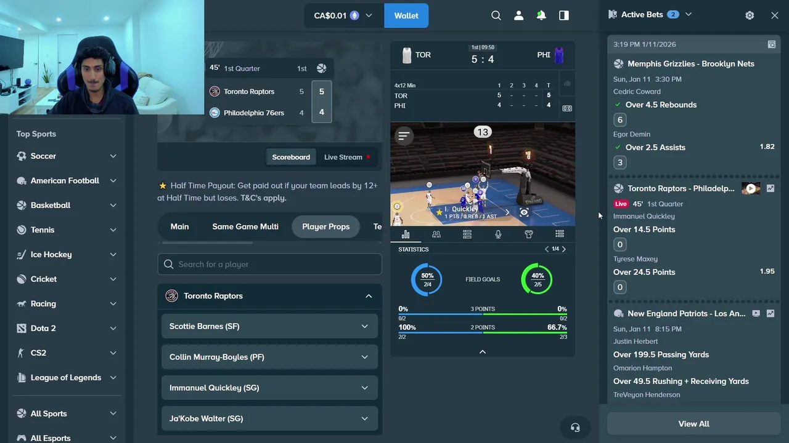
Task: Click the Philadelphia 76ers team logo
Action: pyautogui.click(x=215, y=113)
